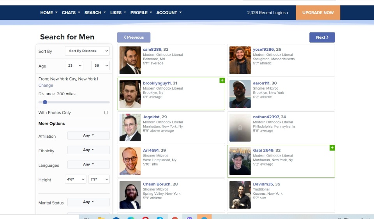The width and height of the screenshot is (374, 219).
Task: Click the UPGRADE NOW button
Action: pyautogui.click(x=318, y=12)
